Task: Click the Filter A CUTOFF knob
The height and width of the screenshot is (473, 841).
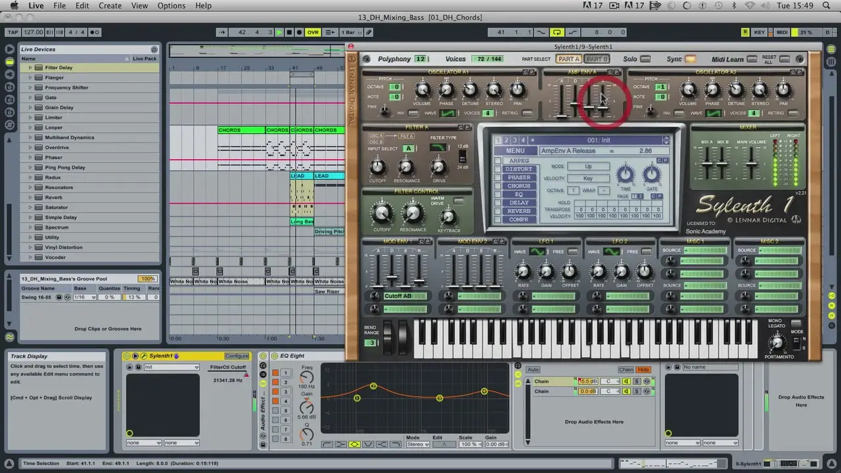Action: pos(377,168)
